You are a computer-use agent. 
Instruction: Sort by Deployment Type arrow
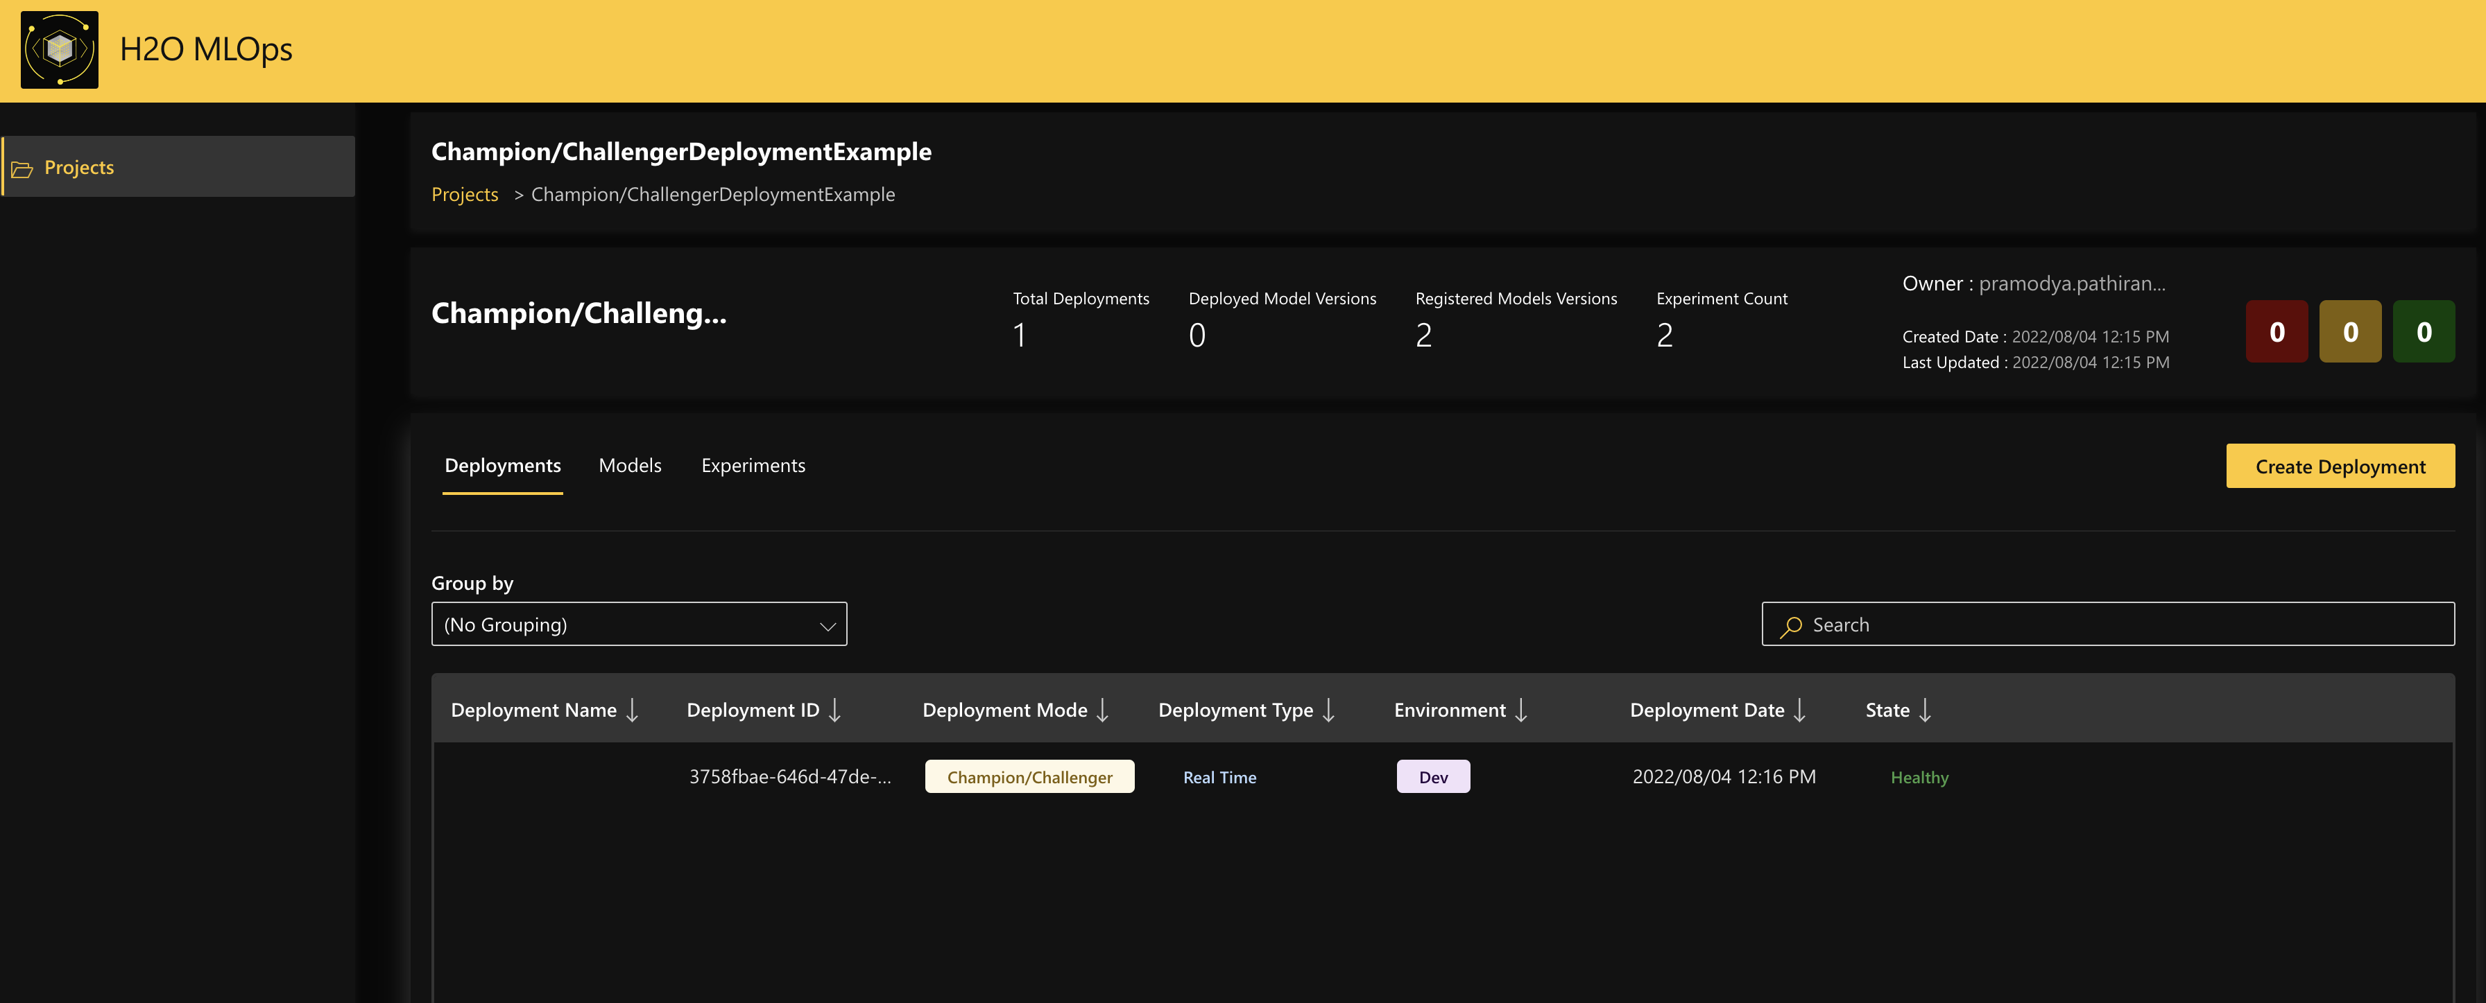point(1328,710)
